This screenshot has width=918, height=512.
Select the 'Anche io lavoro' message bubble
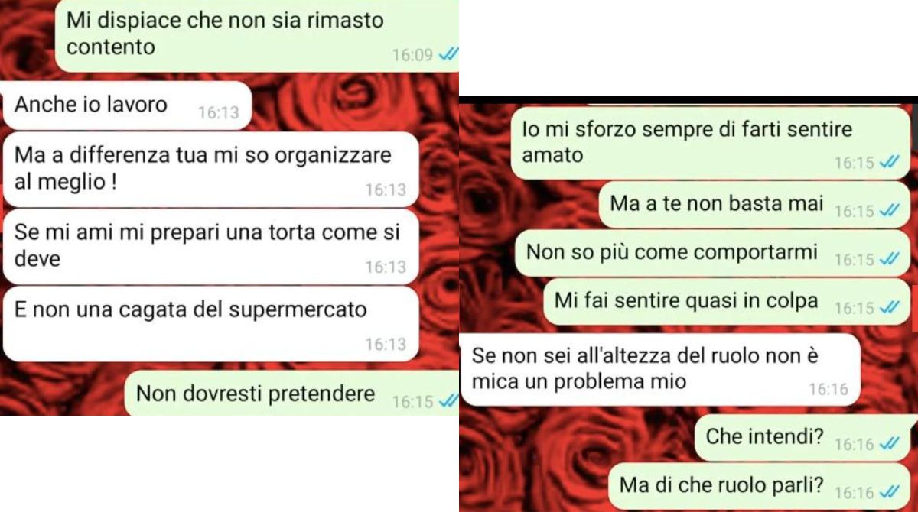click(127, 105)
